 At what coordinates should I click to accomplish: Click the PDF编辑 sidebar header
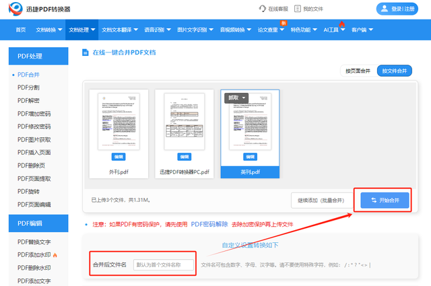(x=38, y=223)
